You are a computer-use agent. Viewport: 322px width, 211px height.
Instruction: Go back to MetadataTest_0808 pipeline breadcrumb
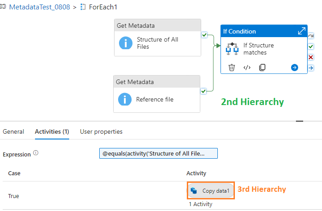[x=40, y=7]
